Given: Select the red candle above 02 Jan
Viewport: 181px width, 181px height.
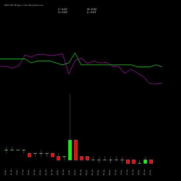Looking at the screenshot, I should coord(81,158).
